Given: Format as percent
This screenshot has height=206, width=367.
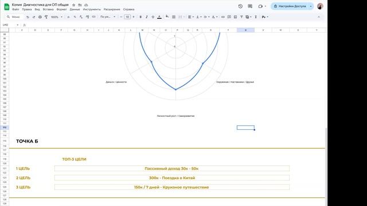Looking at the screenshot, I should click(x=75, y=17).
